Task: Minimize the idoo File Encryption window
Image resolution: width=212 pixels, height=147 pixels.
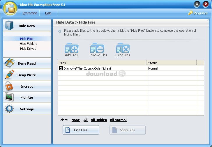Action: (x=197, y=4)
